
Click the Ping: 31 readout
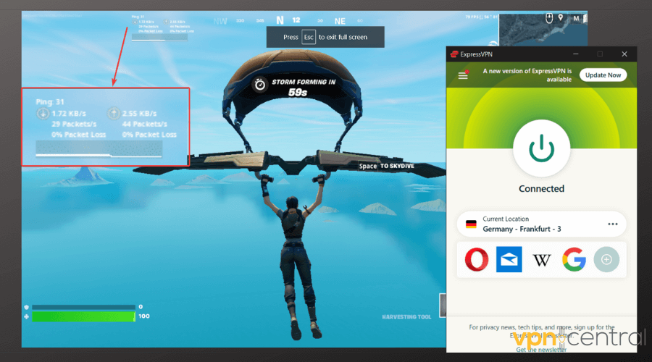coord(50,102)
